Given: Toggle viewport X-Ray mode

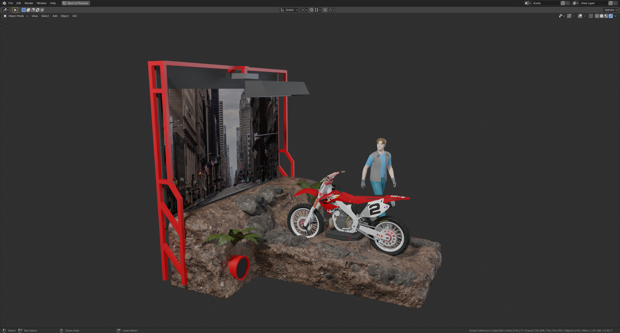Looking at the screenshot, I should [x=591, y=16].
